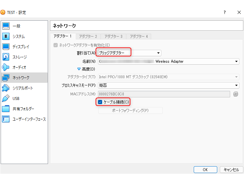The image size is (244, 174).
Task: Click the アダプタータイプ(T) label
Action: tap(82, 77)
